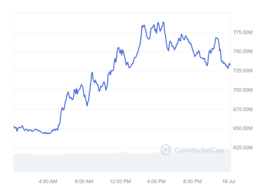Select the 4:00 PM time label

tap(156, 181)
